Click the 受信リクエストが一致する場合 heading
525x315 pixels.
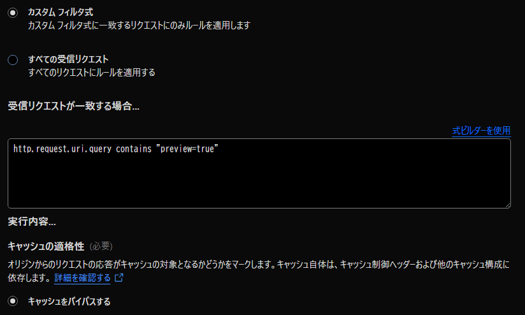pos(74,106)
